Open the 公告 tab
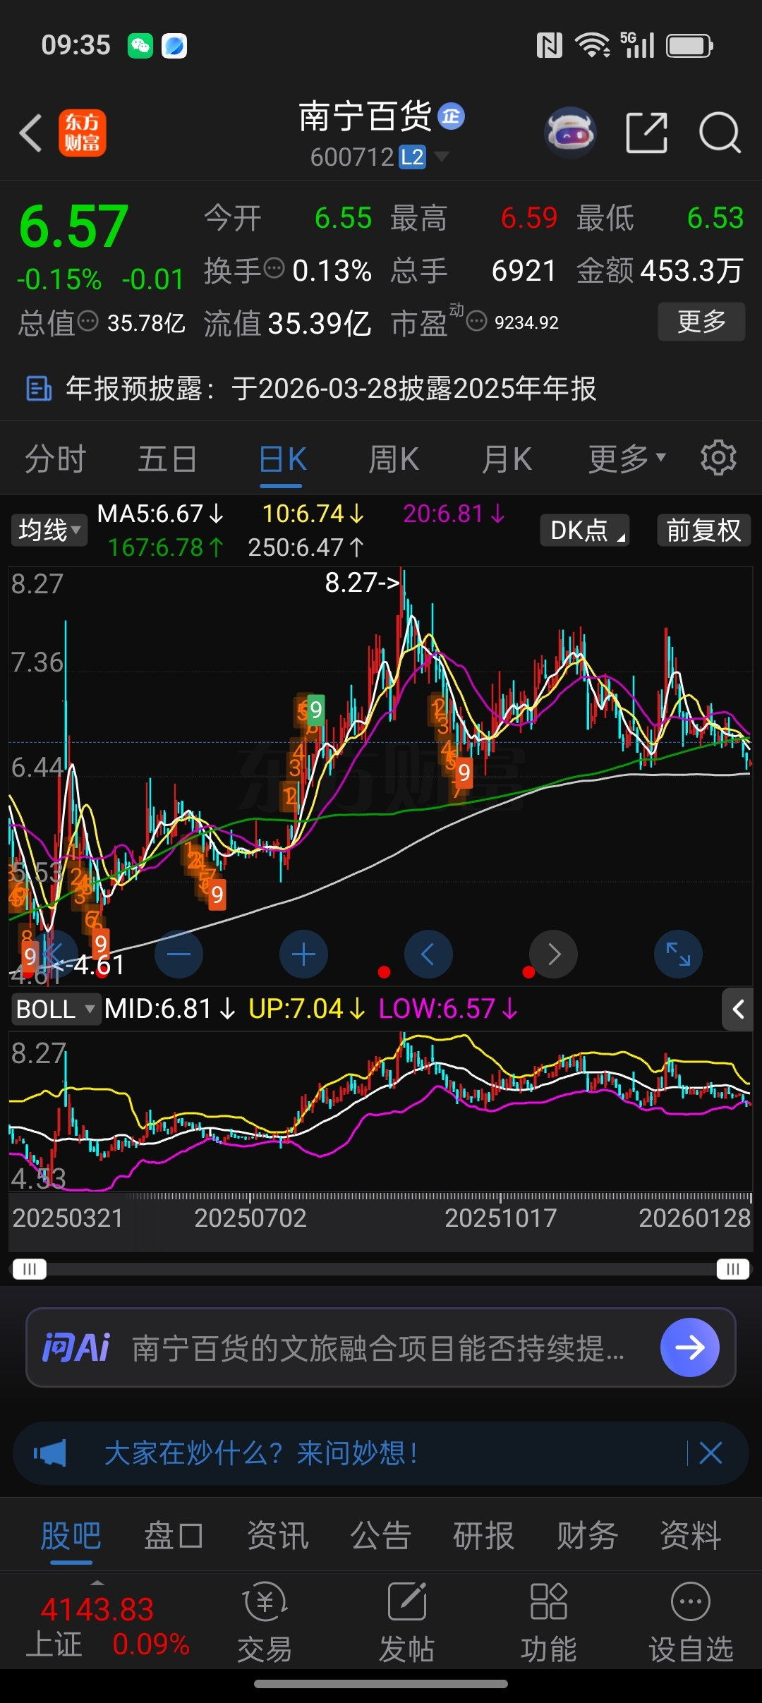 381,1535
